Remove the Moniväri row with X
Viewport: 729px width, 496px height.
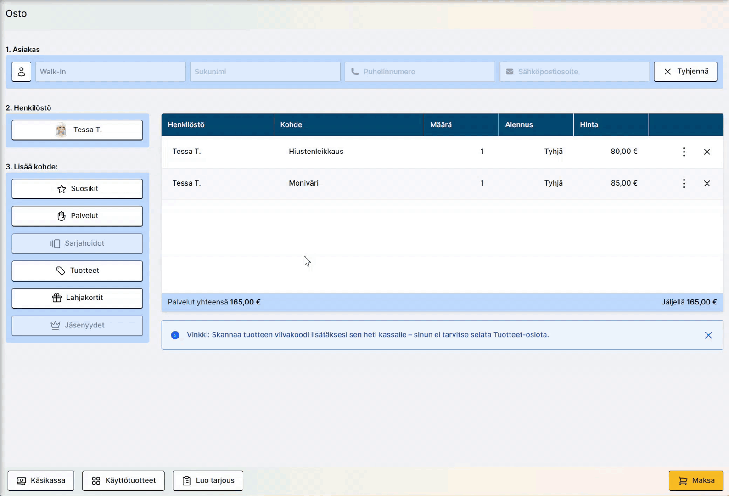707,183
